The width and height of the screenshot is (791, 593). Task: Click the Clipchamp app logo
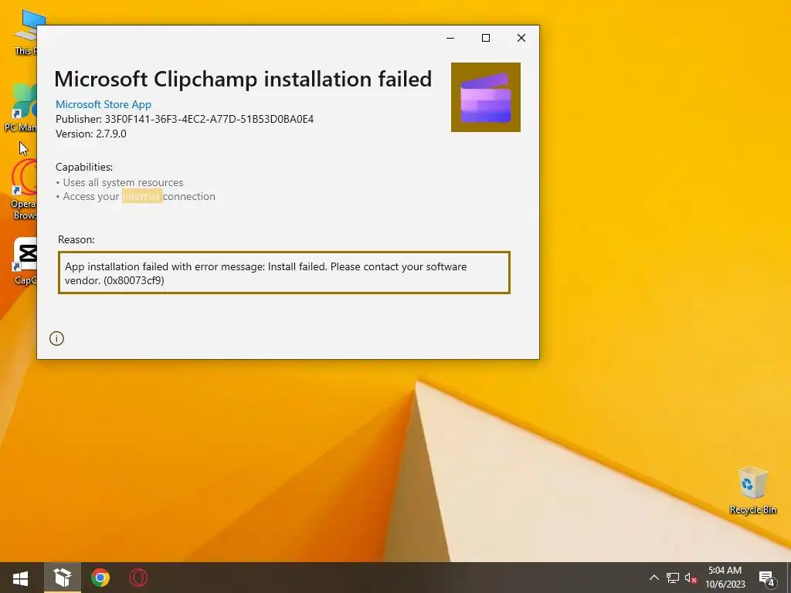(485, 97)
